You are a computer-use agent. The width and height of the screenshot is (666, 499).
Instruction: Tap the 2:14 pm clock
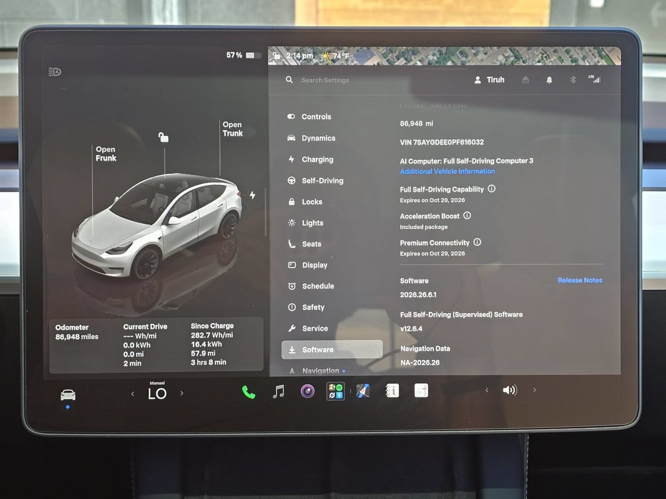pyautogui.click(x=300, y=56)
